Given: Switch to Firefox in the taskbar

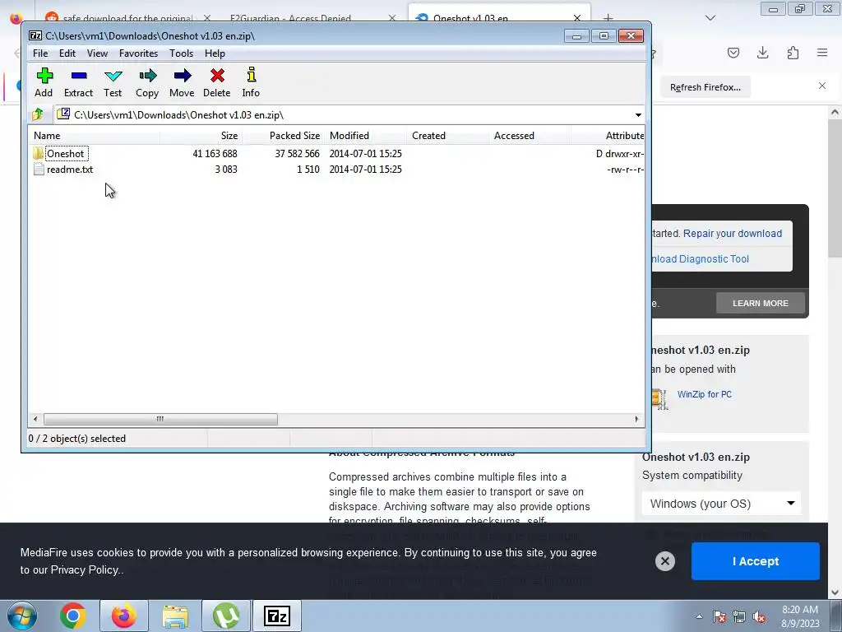Looking at the screenshot, I should 123,616.
